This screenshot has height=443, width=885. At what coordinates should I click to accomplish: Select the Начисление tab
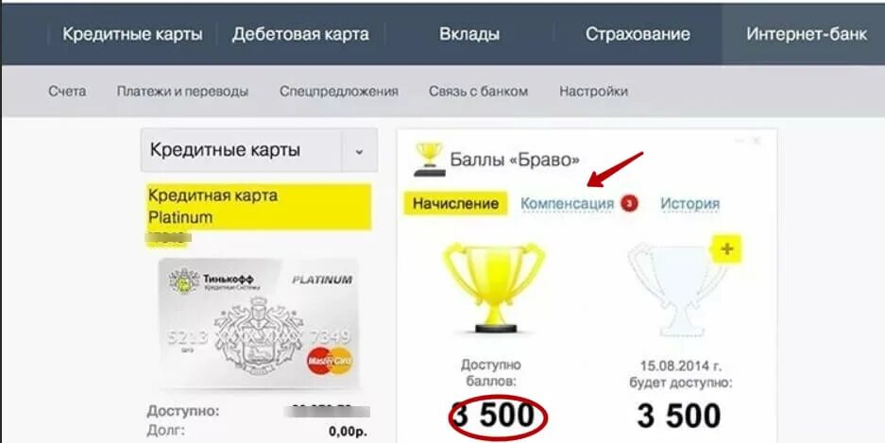455,204
